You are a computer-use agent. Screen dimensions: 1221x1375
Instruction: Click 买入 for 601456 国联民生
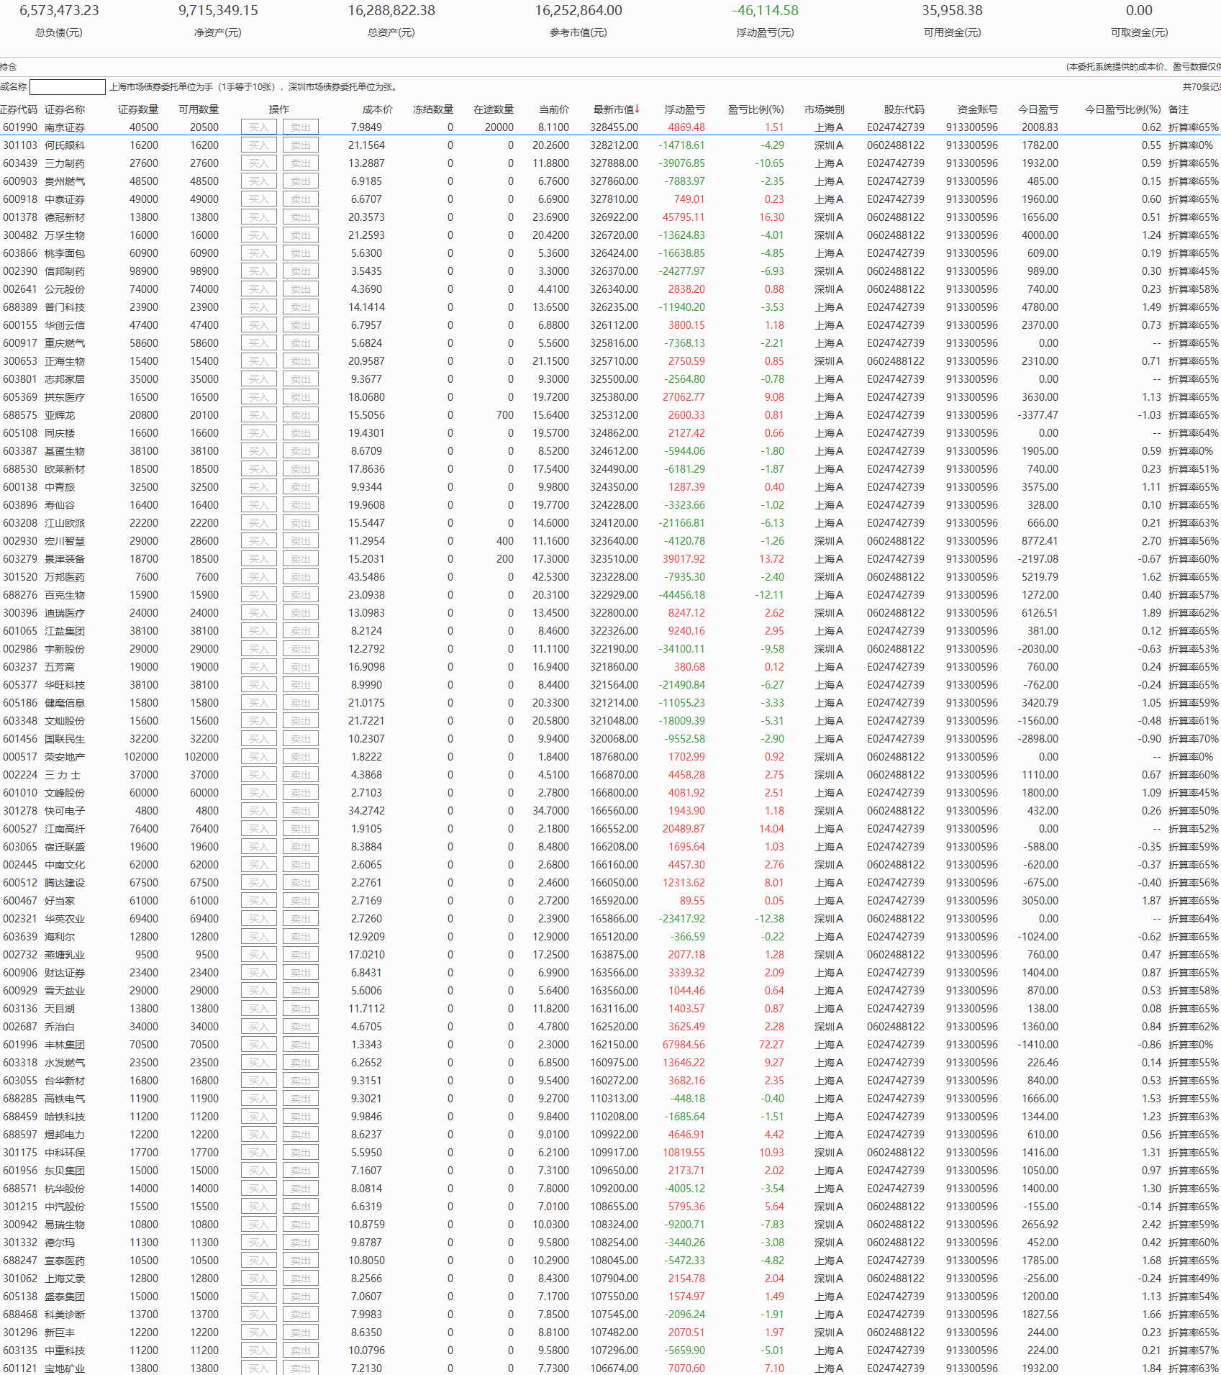click(x=259, y=739)
